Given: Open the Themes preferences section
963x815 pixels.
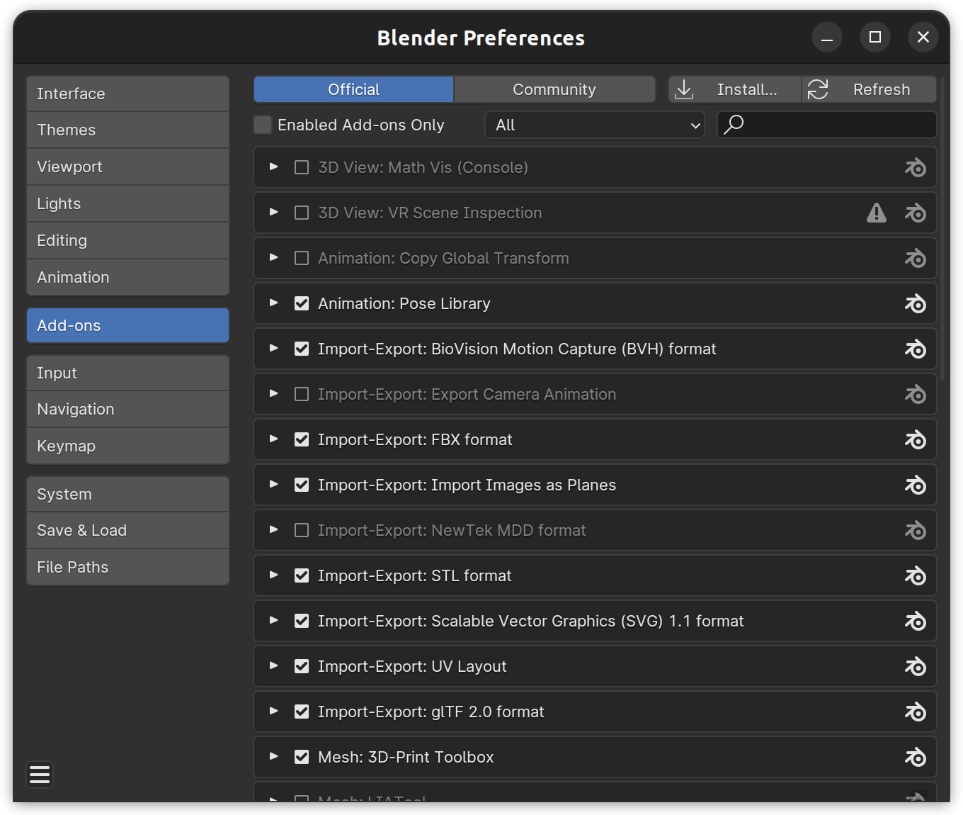Looking at the screenshot, I should [x=127, y=130].
